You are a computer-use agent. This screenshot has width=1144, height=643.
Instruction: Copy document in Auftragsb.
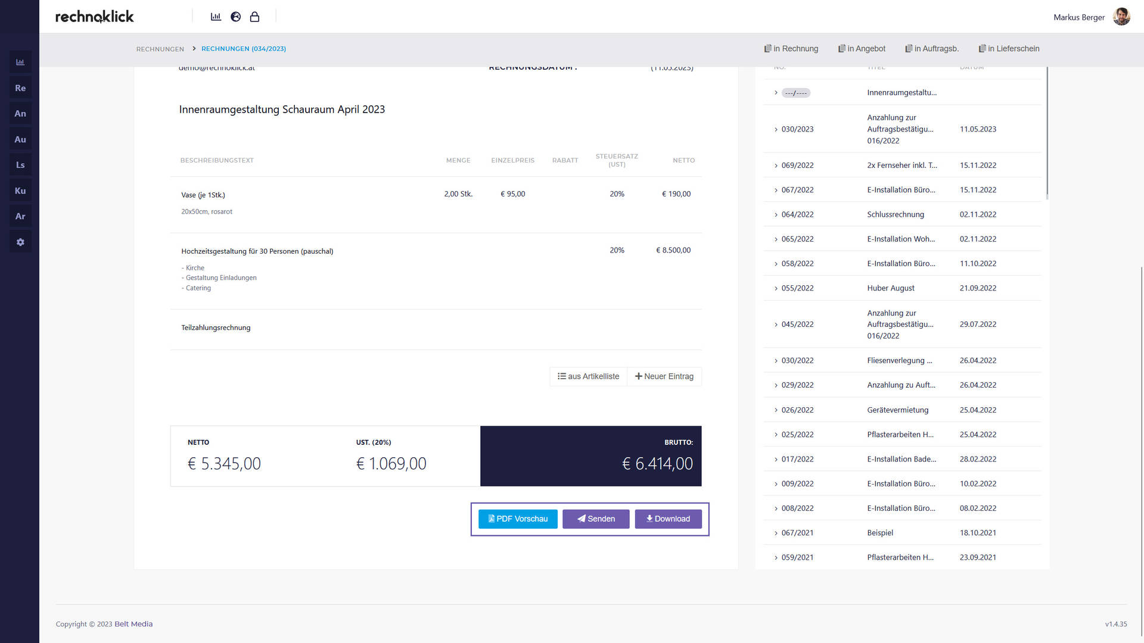[x=932, y=49]
